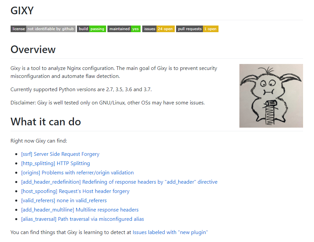Viewport: 314px width, 242px height.
Task: Click the supported Python versions sentence
Action: click(x=81, y=89)
